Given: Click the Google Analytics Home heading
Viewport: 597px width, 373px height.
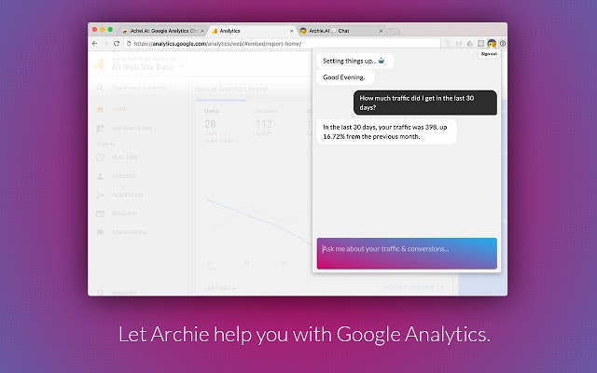Looking at the screenshot, I should point(231,90).
